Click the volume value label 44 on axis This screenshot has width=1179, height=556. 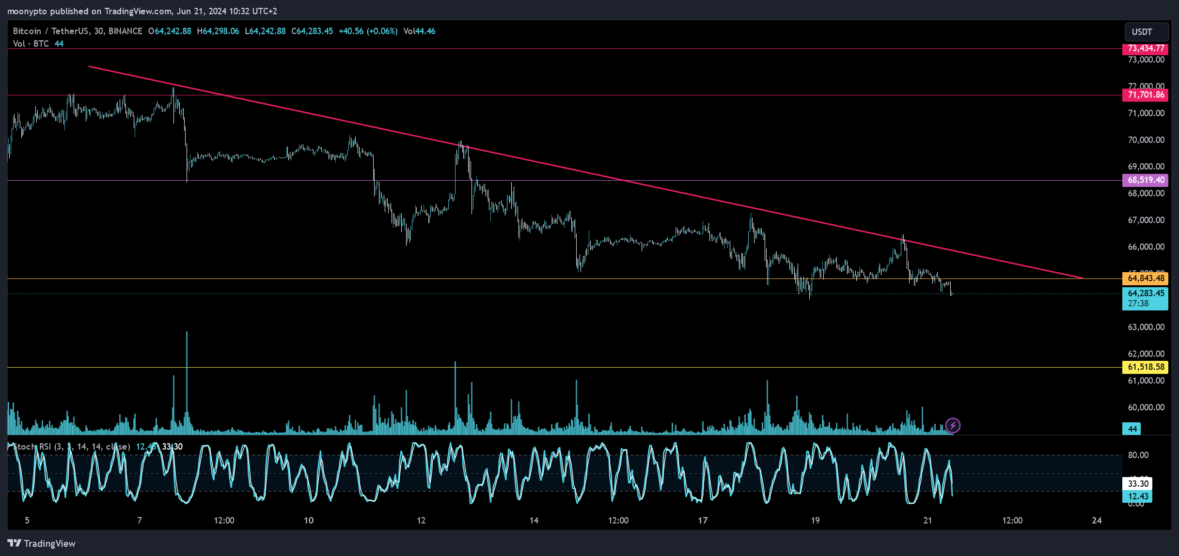coord(1132,429)
